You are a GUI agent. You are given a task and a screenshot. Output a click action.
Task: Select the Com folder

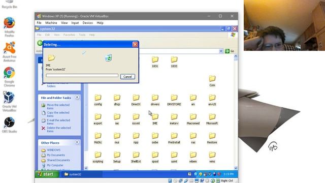pos(212,81)
